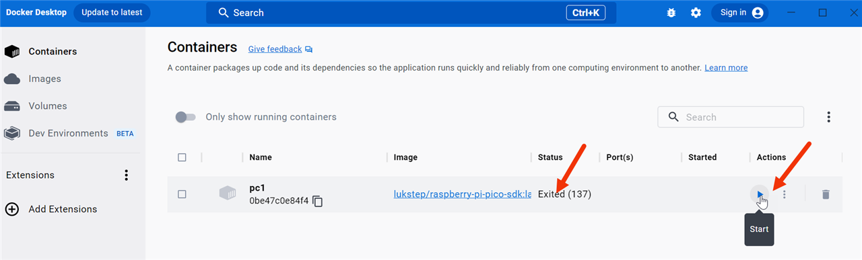Open settings gear in title bar

(x=696, y=13)
